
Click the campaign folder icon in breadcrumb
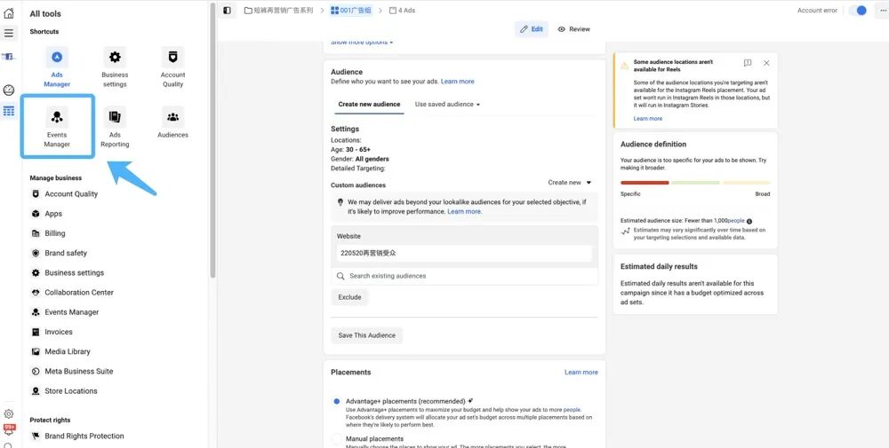click(248, 10)
